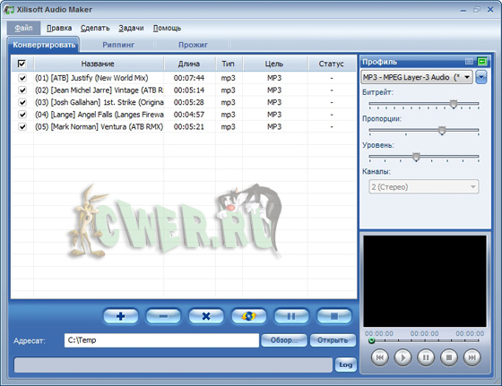Screen dimensions: 502x386
Task: Click the Открыть button
Action: click(x=333, y=340)
